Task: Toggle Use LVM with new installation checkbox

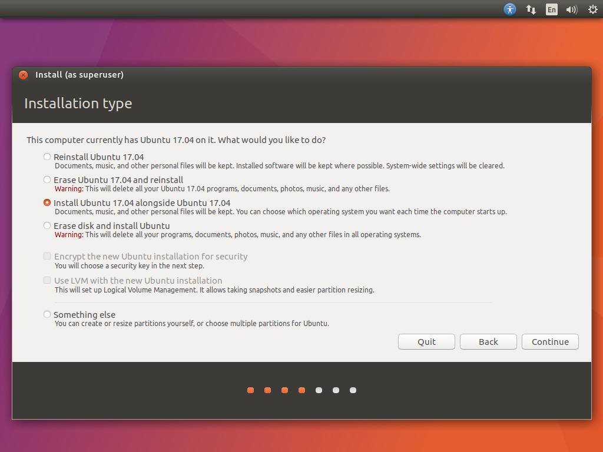Action: [x=47, y=281]
